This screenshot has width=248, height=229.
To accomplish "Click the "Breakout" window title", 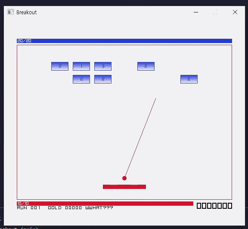I will (x=27, y=12).
